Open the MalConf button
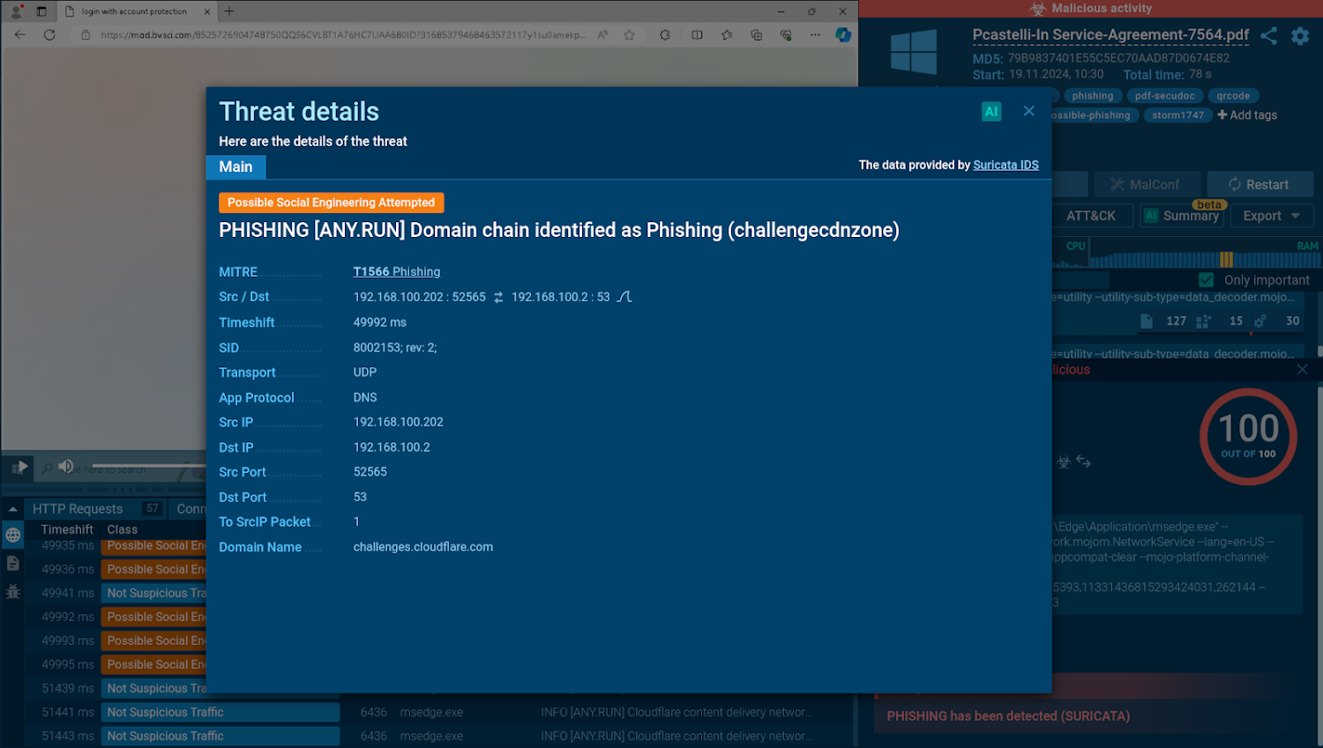This screenshot has width=1323, height=748. [1147, 184]
